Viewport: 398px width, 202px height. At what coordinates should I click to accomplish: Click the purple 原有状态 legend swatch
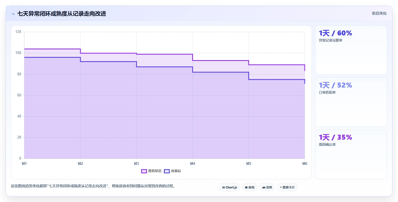pos(144,171)
